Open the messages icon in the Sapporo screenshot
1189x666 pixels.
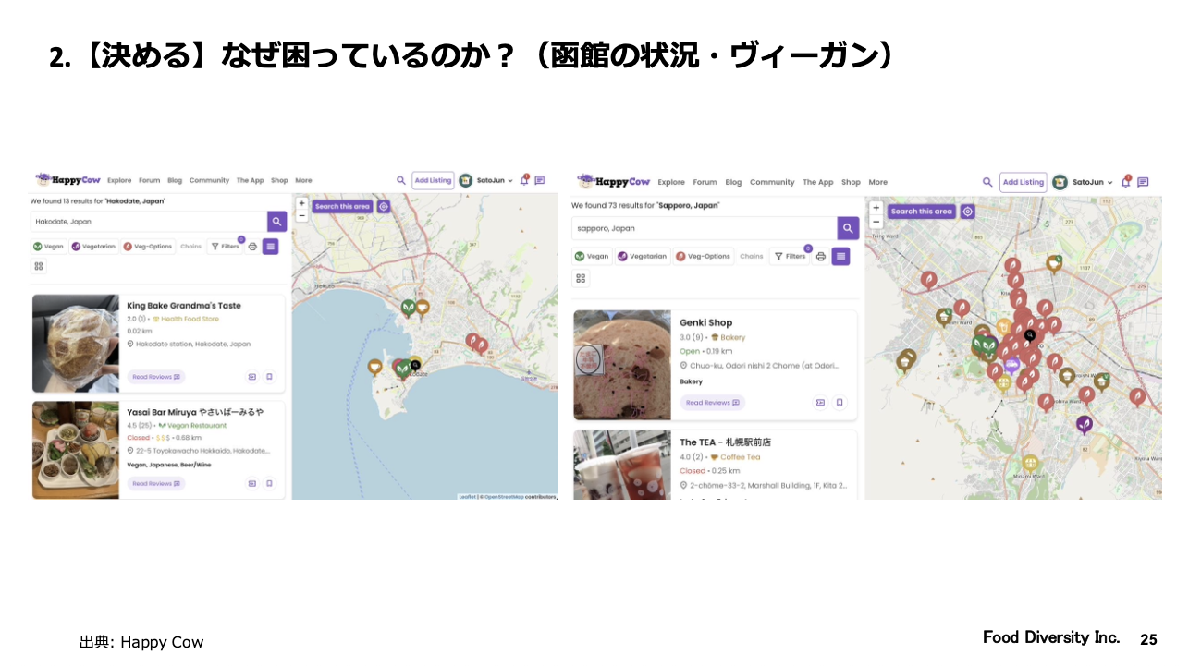(x=1143, y=182)
